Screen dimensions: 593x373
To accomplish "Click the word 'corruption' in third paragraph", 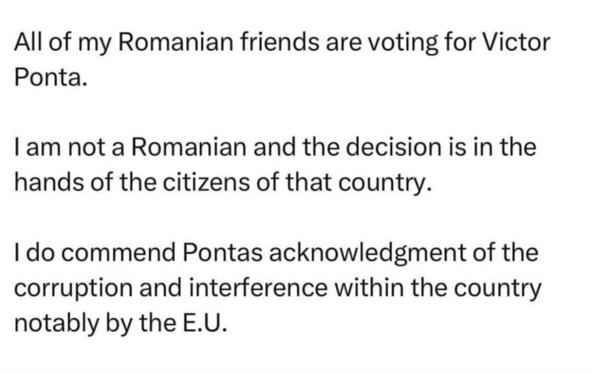I will tap(74, 288).
